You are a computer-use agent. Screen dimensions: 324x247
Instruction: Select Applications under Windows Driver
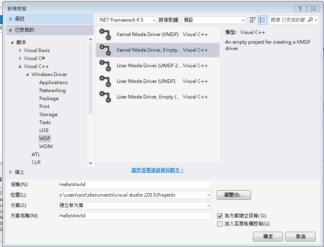pos(53,82)
